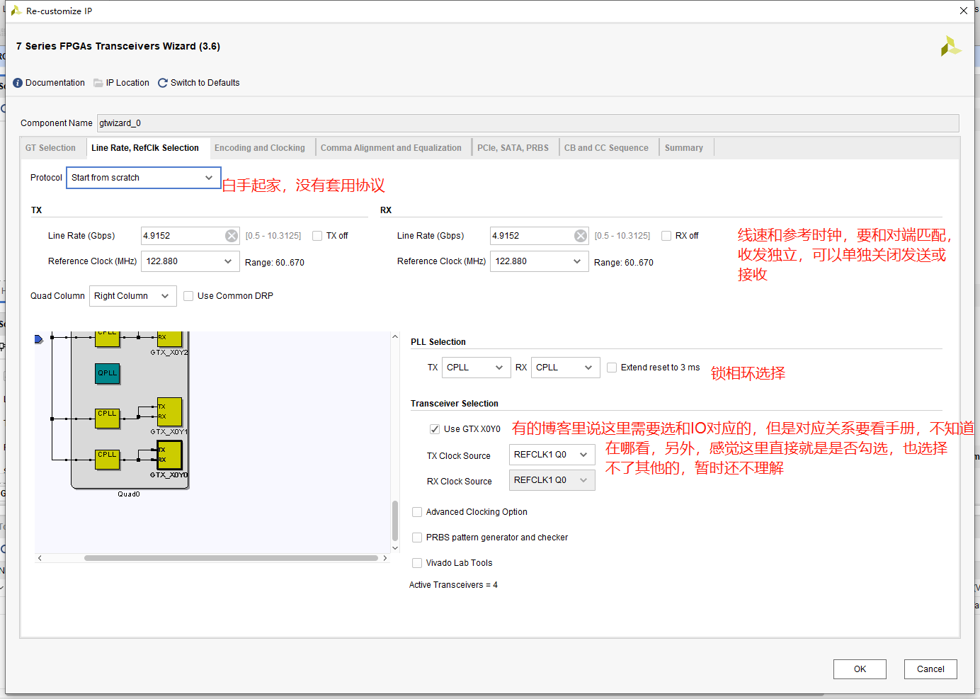Click the teal QPLL block in diagram
980x699 pixels.
[108, 373]
